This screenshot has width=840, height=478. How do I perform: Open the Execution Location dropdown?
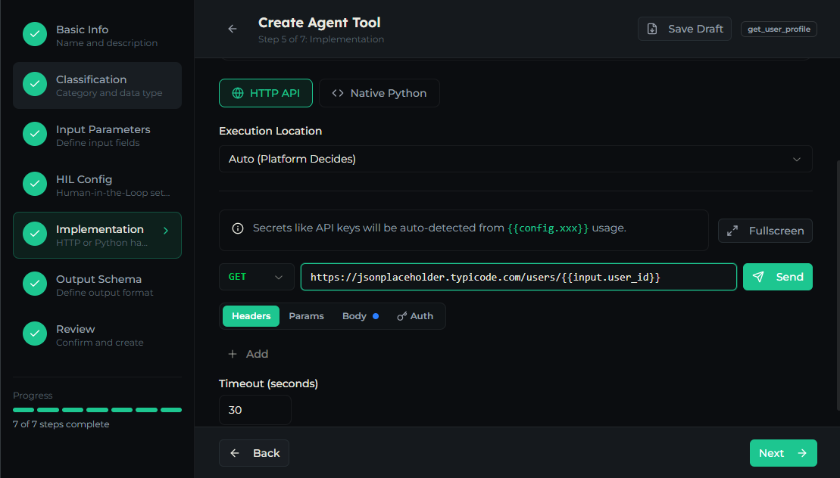(515, 159)
